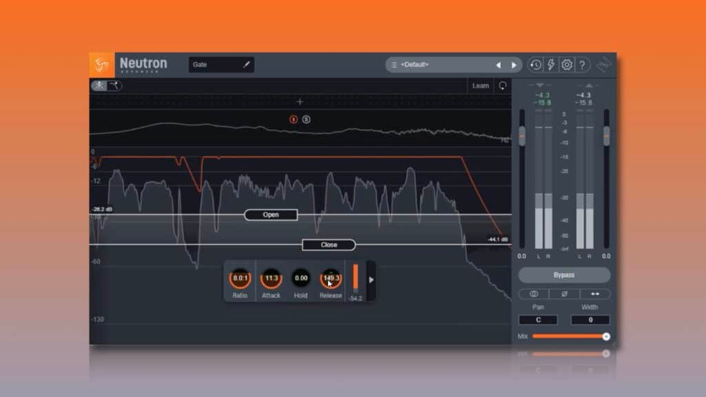
Task: Click the -28.2 dB open threshold label
Action: pyautogui.click(x=102, y=210)
